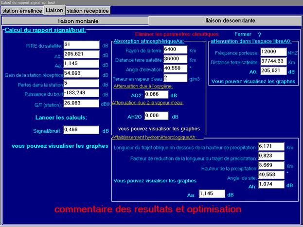This screenshot has width=303, height=227.
Task: Click the A0 field showing 205,621 in the left panel
Action: coord(81,54)
